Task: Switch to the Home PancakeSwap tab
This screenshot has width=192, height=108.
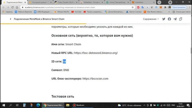Action: coord(117,2)
